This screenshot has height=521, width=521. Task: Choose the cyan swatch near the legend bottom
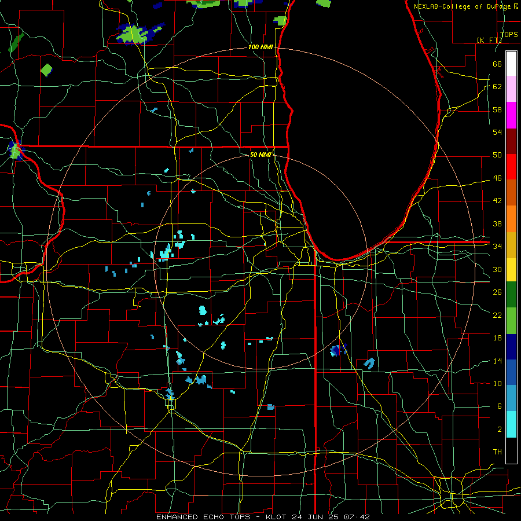(511, 424)
